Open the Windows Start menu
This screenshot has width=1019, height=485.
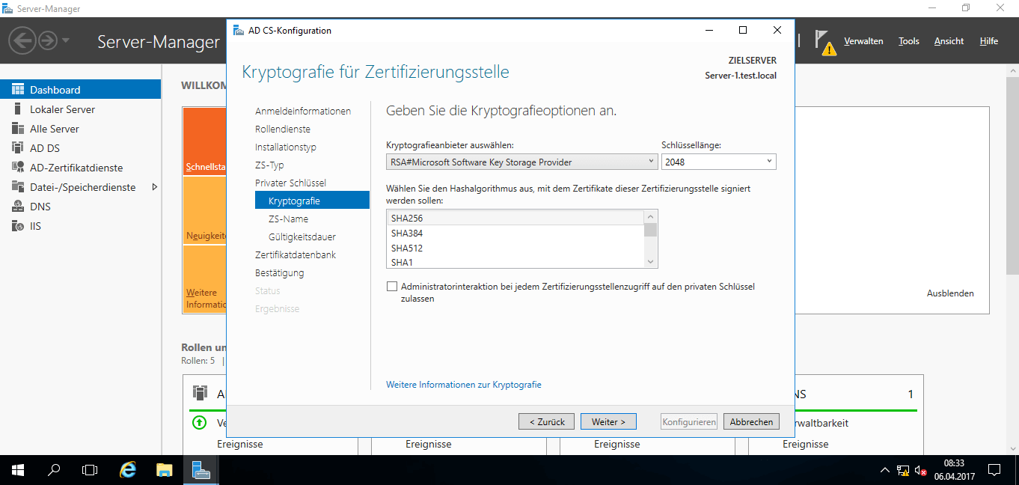coord(18,470)
